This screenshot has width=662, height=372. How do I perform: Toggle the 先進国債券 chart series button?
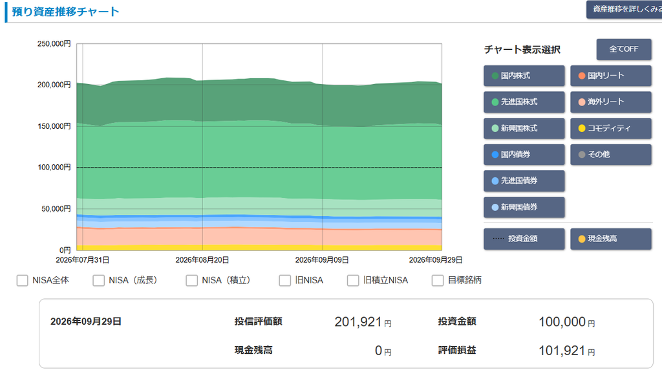click(x=524, y=181)
